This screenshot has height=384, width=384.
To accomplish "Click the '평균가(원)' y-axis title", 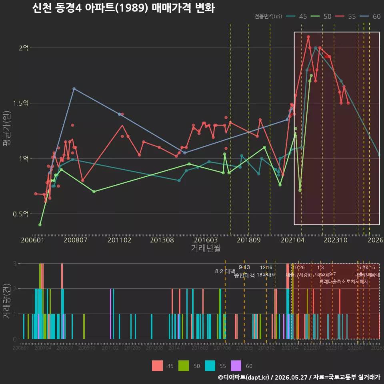I will 7,128.
